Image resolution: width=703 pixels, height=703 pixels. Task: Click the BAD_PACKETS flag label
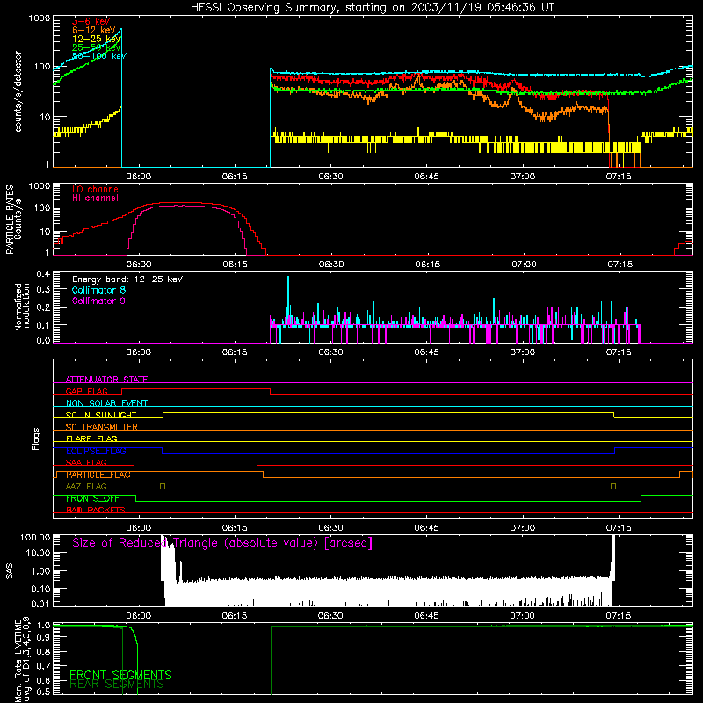click(96, 510)
